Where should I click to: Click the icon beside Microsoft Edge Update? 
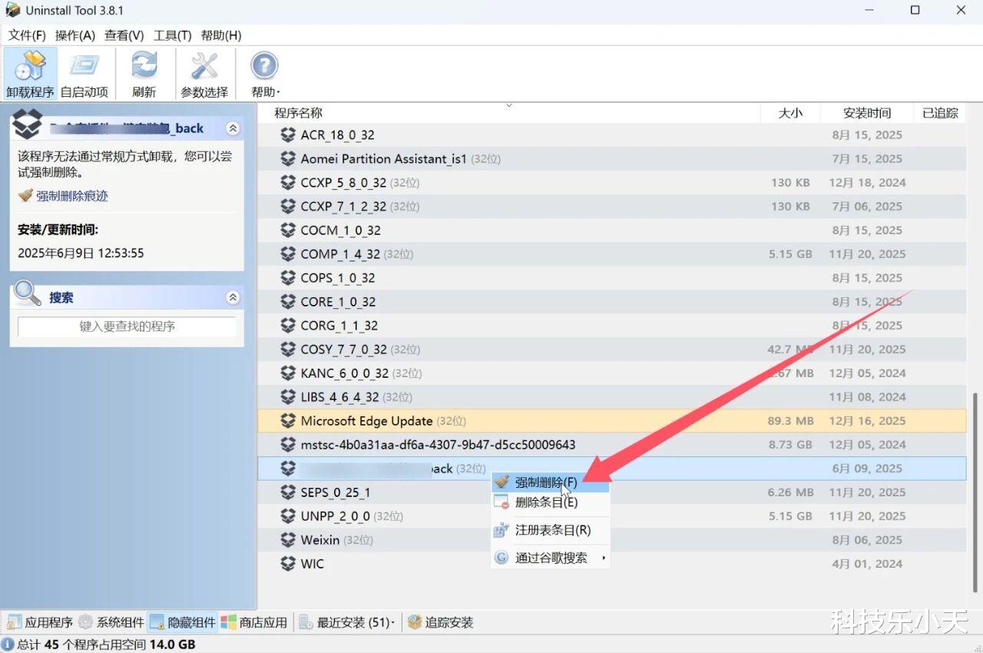[288, 421]
